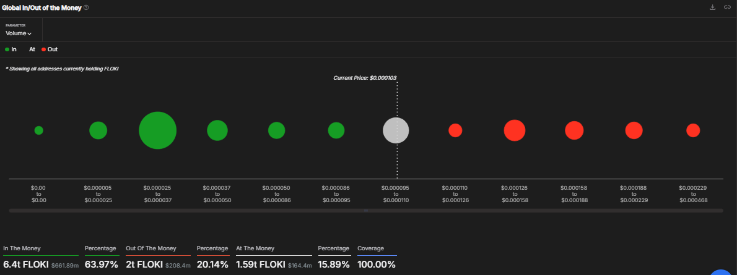Select red bubble for $0.000188 to $0.000229
This screenshot has height=275, width=737.
coord(634,130)
